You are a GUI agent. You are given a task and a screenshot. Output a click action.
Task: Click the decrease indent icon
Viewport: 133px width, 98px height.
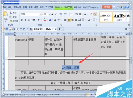pyautogui.click(x=77, y=14)
